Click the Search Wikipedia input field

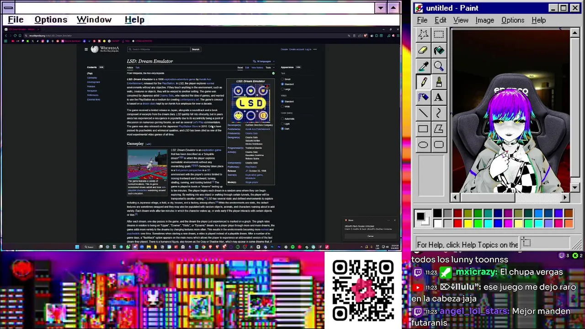pyautogui.click(x=159, y=49)
